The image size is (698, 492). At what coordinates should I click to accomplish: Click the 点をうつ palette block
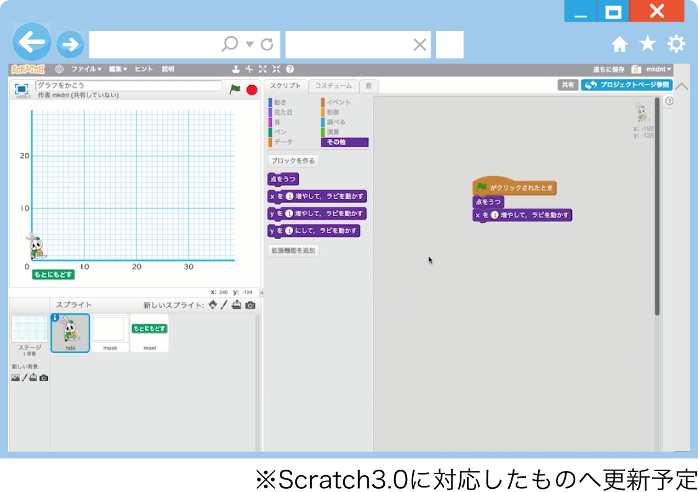pyautogui.click(x=283, y=180)
